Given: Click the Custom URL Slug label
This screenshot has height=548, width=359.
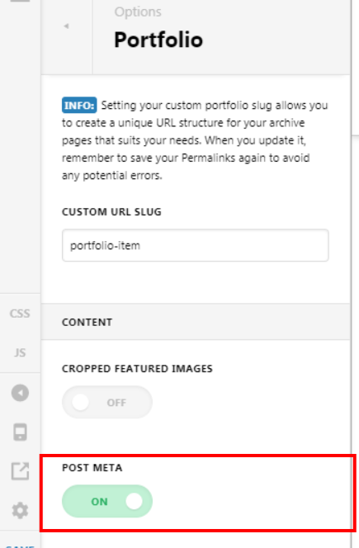Looking at the screenshot, I should coord(111,212).
